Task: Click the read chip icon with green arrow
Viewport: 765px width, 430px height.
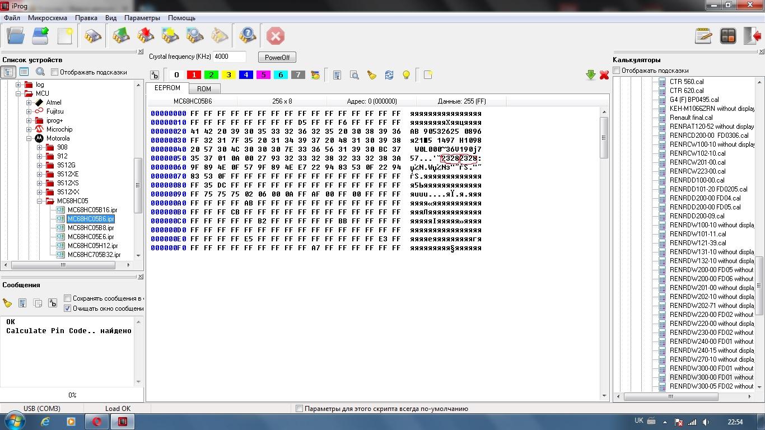Action: coord(121,36)
